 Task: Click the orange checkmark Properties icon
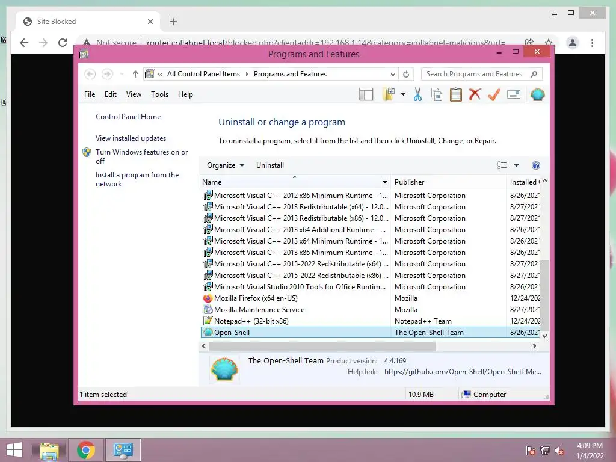[x=494, y=94]
